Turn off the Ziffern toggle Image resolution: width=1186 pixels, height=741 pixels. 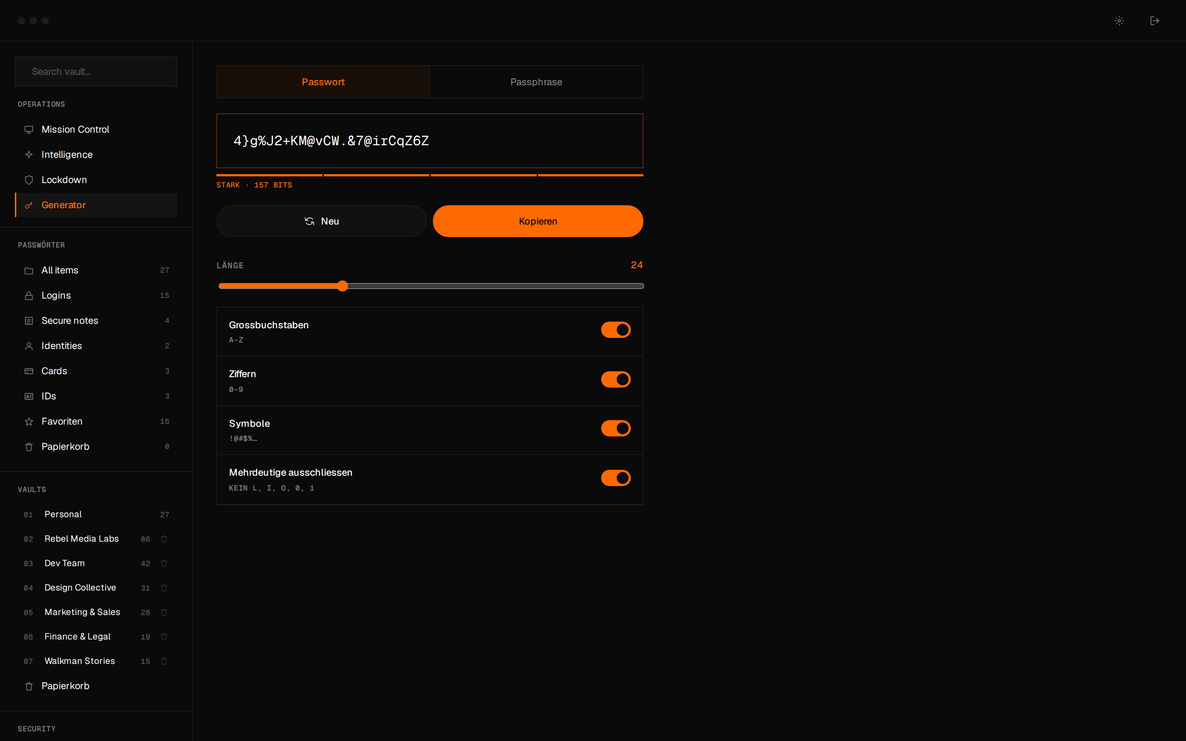click(x=616, y=379)
